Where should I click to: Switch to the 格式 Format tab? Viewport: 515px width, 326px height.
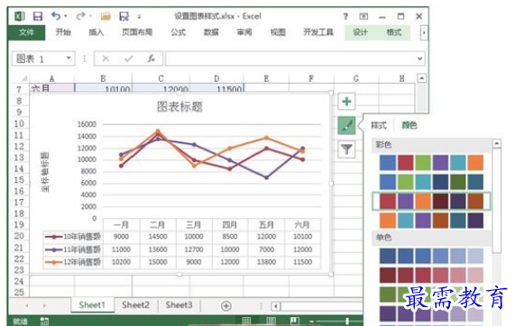[x=394, y=32]
